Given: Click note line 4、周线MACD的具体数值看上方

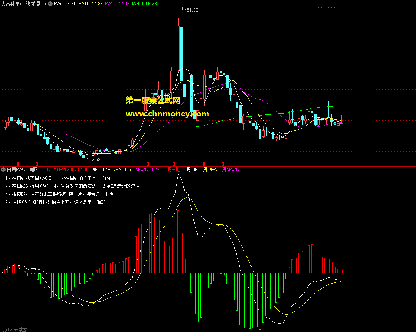Looking at the screenshot, I should (x=56, y=202).
